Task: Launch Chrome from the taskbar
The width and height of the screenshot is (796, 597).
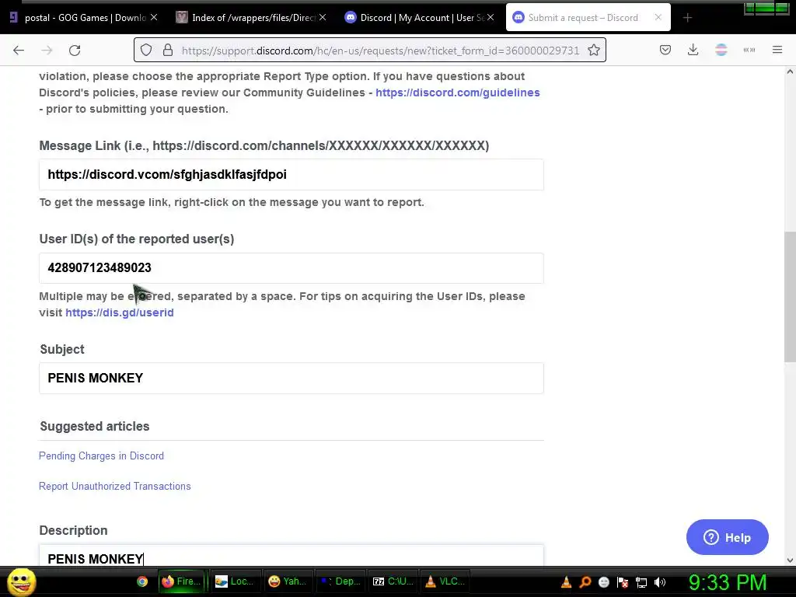Action: pos(142,581)
